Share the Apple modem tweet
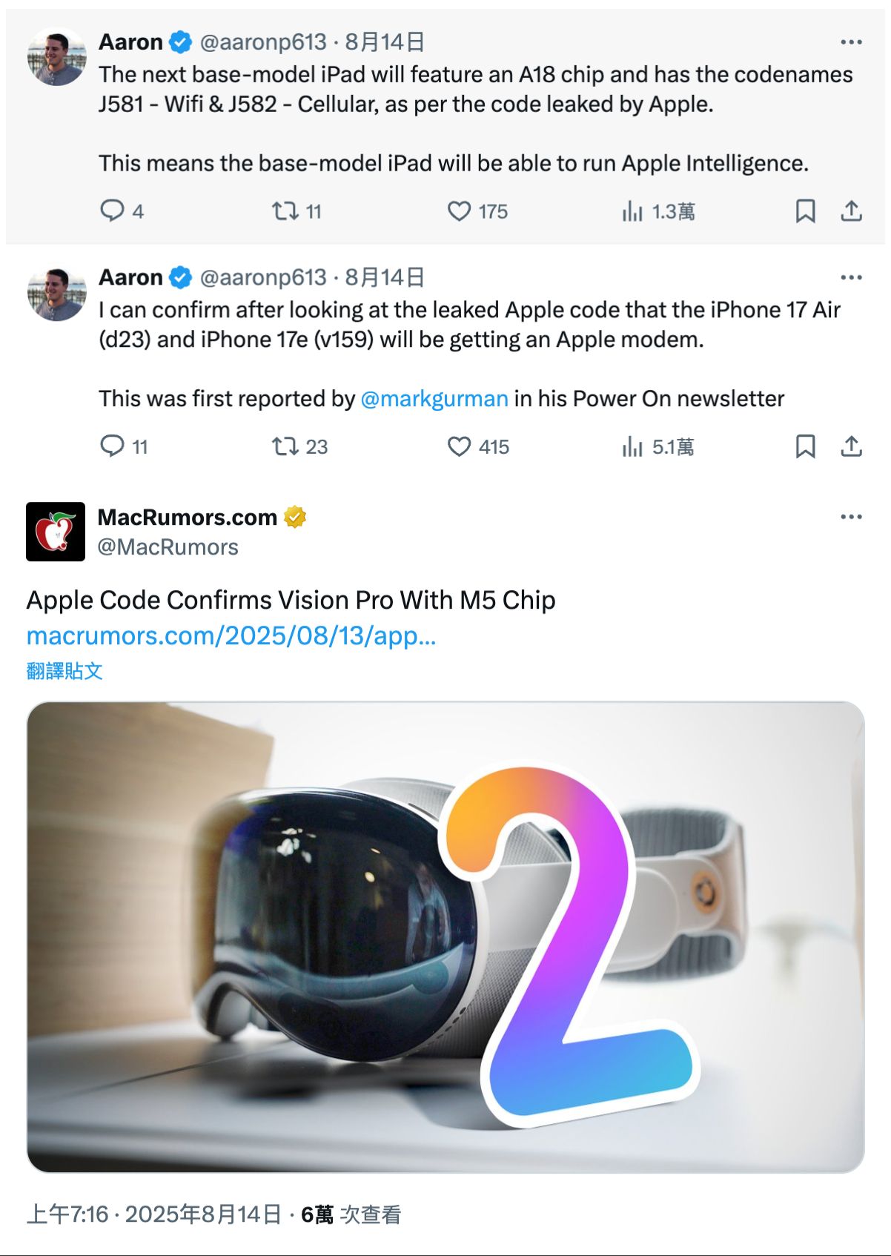891x1256 pixels. click(x=851, y=446)
